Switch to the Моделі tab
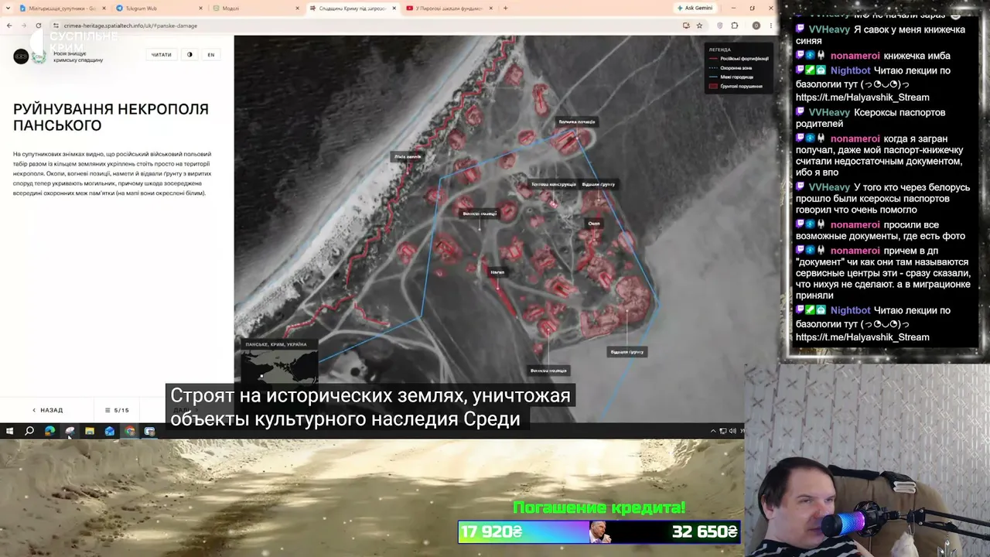This screenshot has width=990, height=557. [x=255, y=9]
